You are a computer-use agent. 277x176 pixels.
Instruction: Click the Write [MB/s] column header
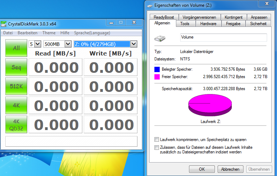[x=111, y=53]
